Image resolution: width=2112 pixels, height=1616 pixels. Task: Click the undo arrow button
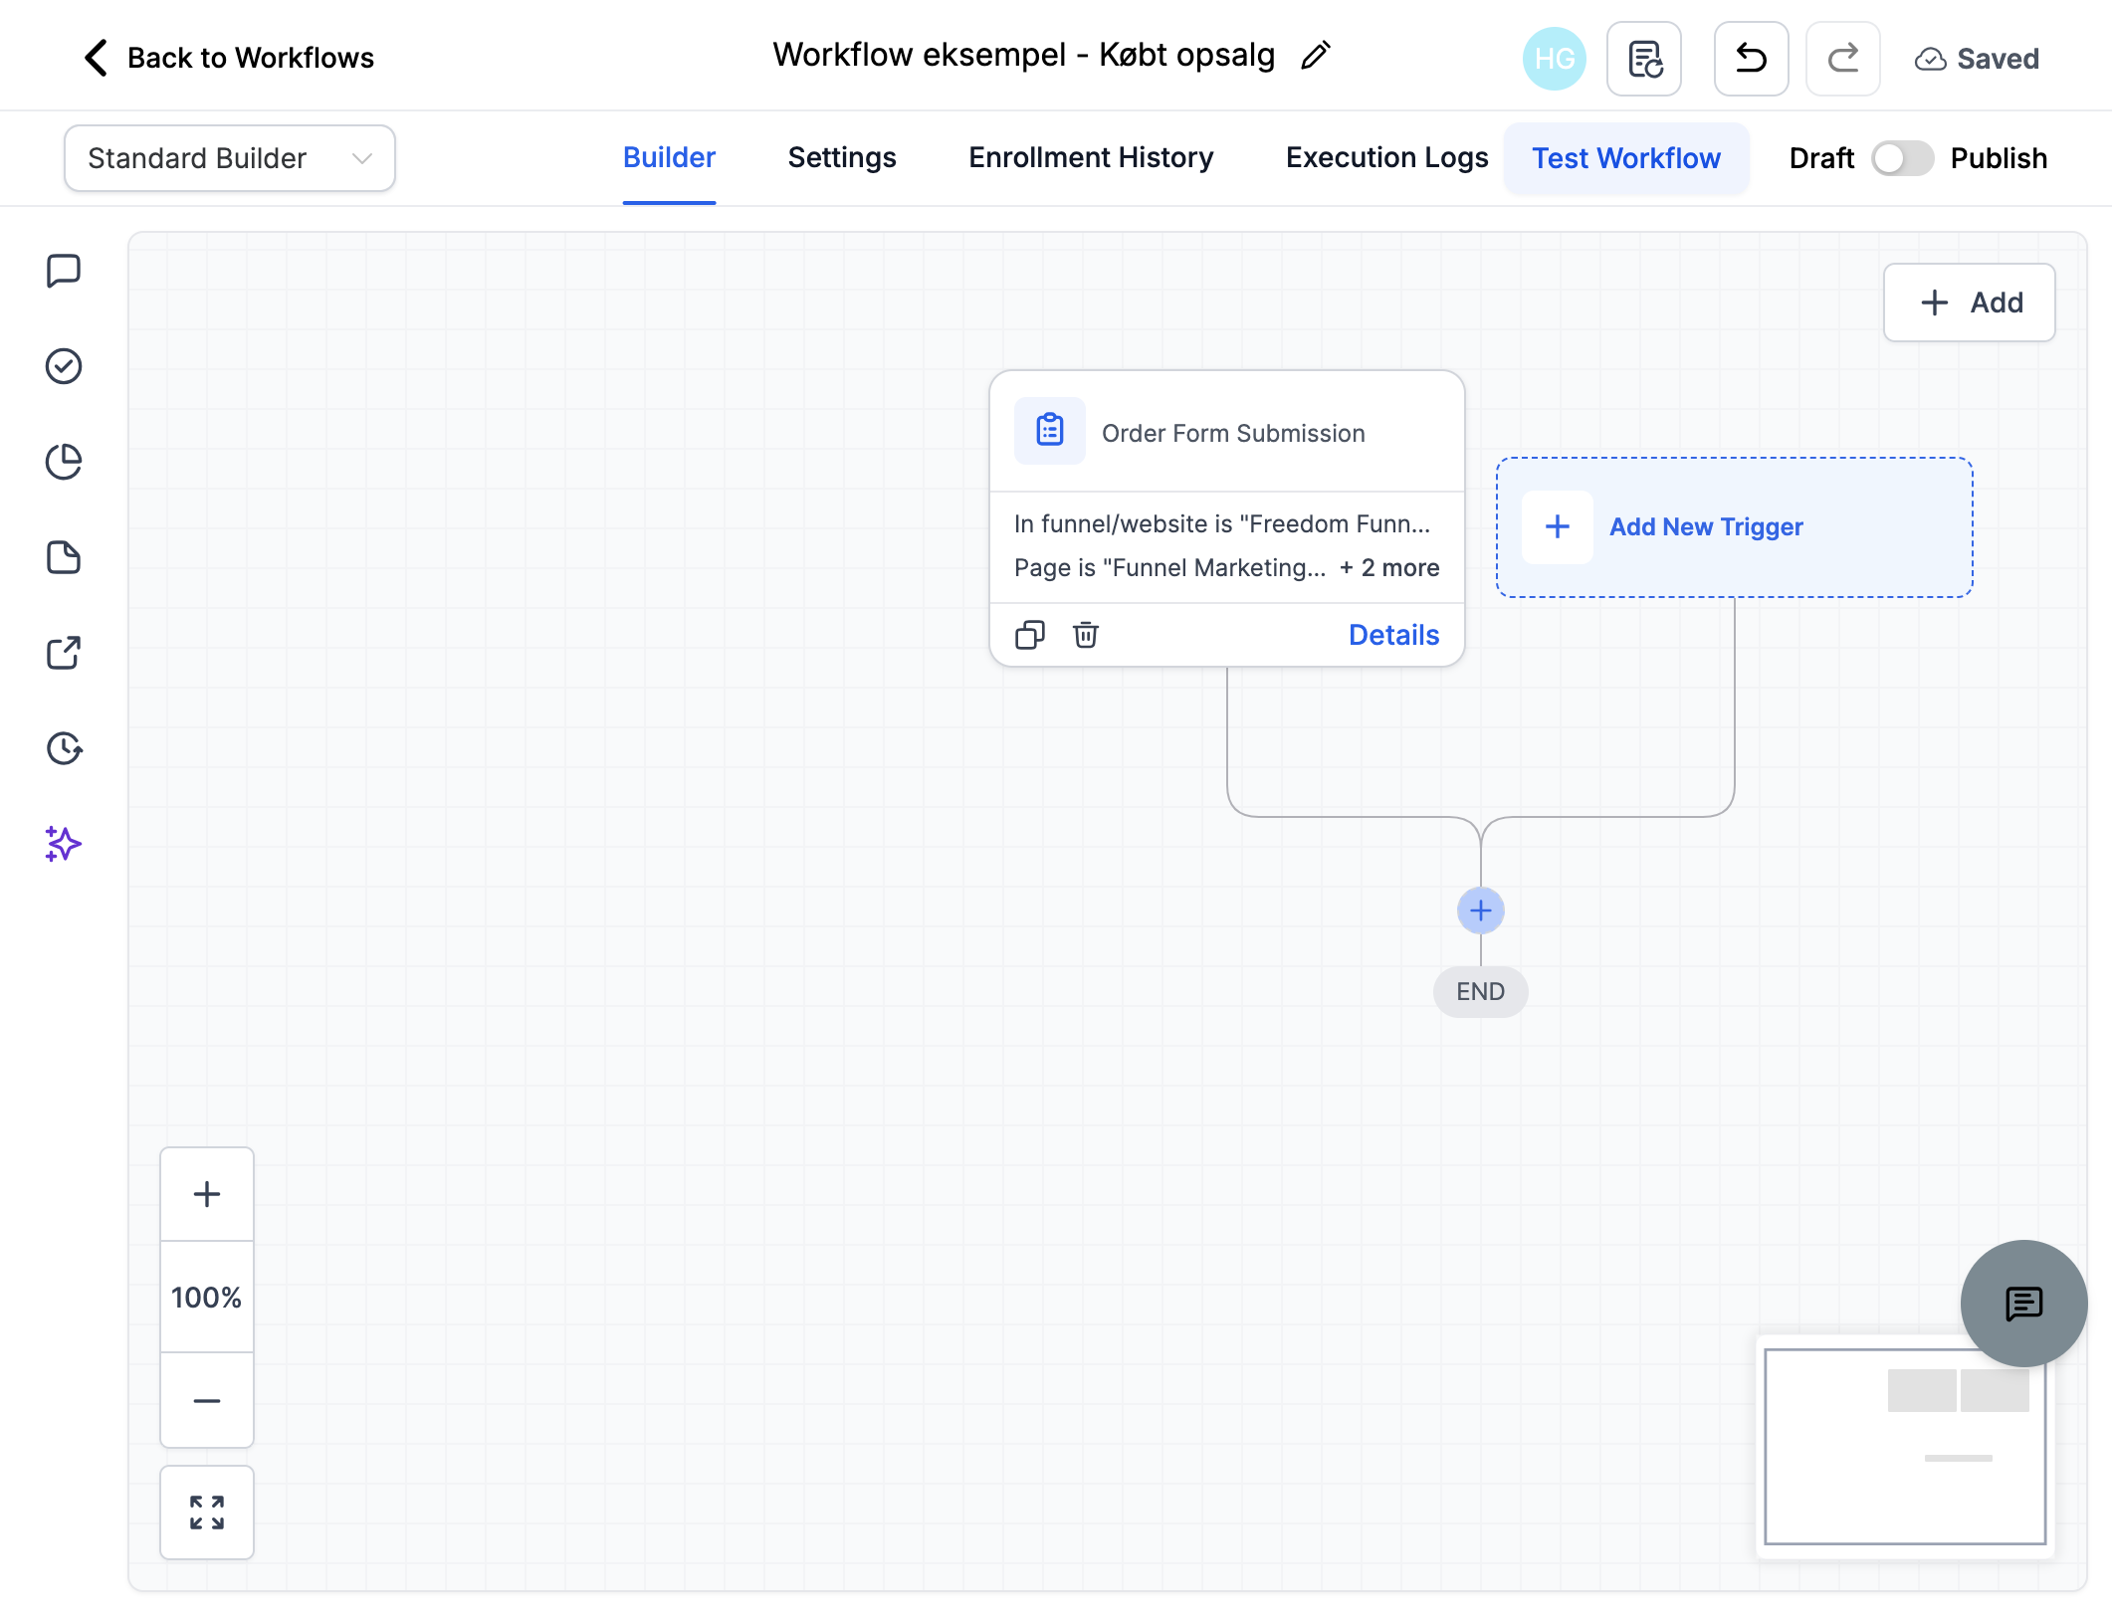[1752, 59]
